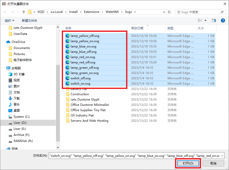Click the Back navigation arrow

click(5, 12)
